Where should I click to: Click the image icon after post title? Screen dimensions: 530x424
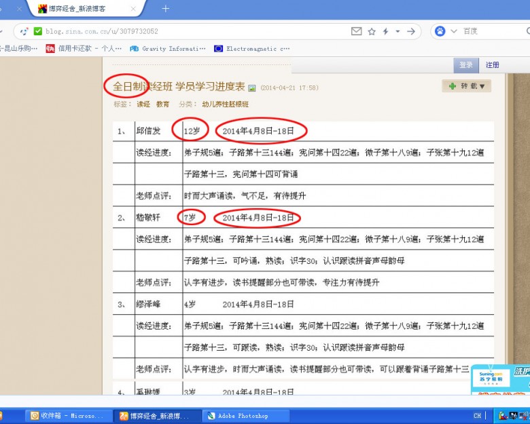(252, 88)
